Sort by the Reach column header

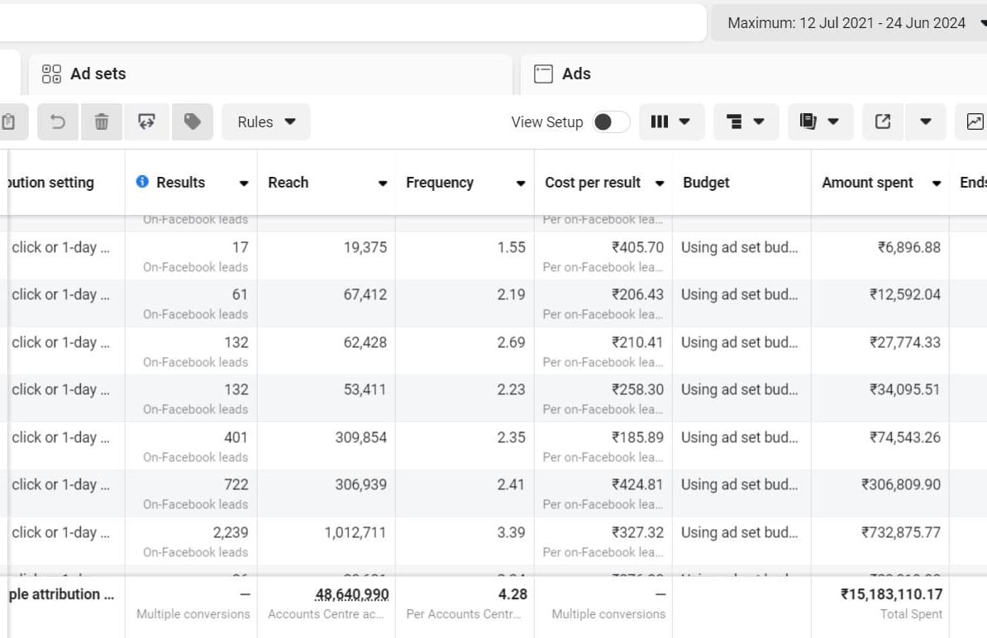tap(288, 183)
